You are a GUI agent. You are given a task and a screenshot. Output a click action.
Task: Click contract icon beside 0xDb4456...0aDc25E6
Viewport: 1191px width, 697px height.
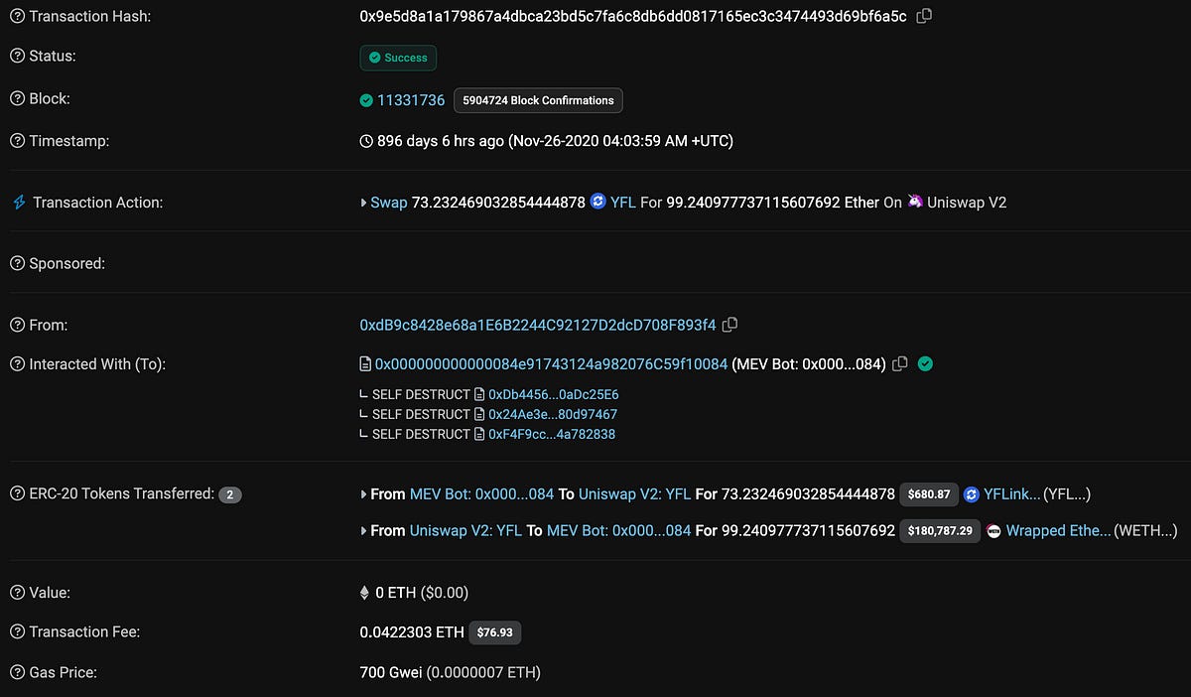[479, 394]
